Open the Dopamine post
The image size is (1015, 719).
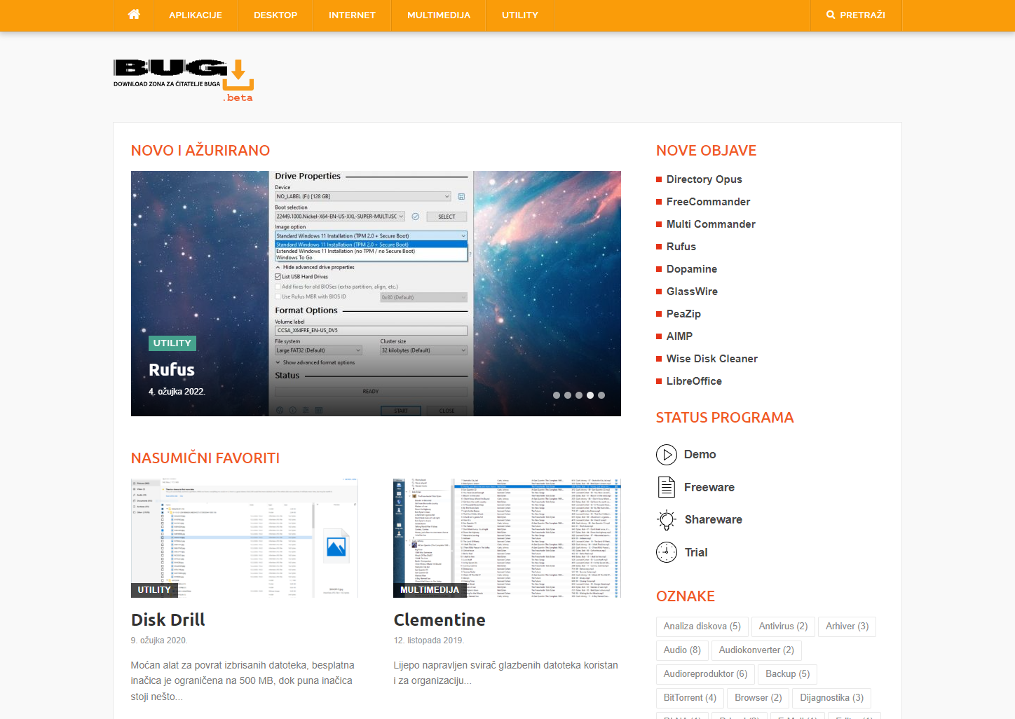pyautogui.click(x=692, y=269)
